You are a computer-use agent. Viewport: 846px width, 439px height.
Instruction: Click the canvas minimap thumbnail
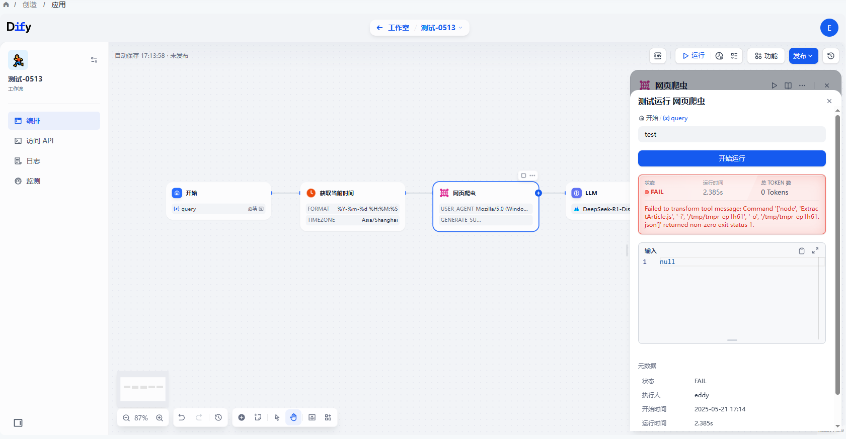[x=143, y=389]
